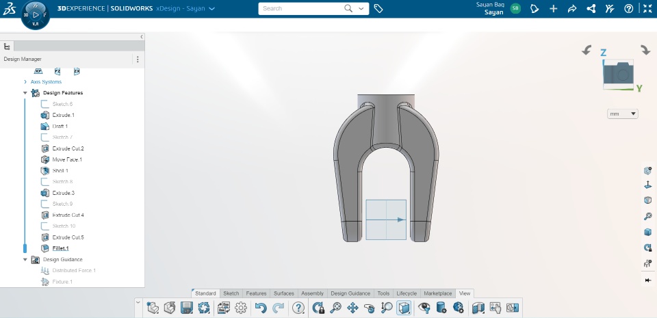Click the Help question mark in header
The width and height of the screenshot is (657, 318).
pyautogui.click(x=628, y=8)
